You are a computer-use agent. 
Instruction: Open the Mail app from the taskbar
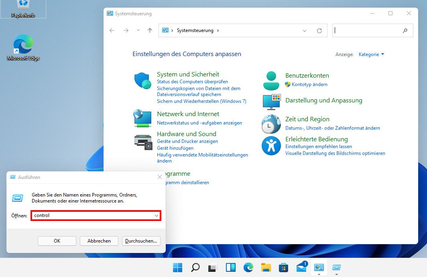pyautogui.click(x=301, y=267)
